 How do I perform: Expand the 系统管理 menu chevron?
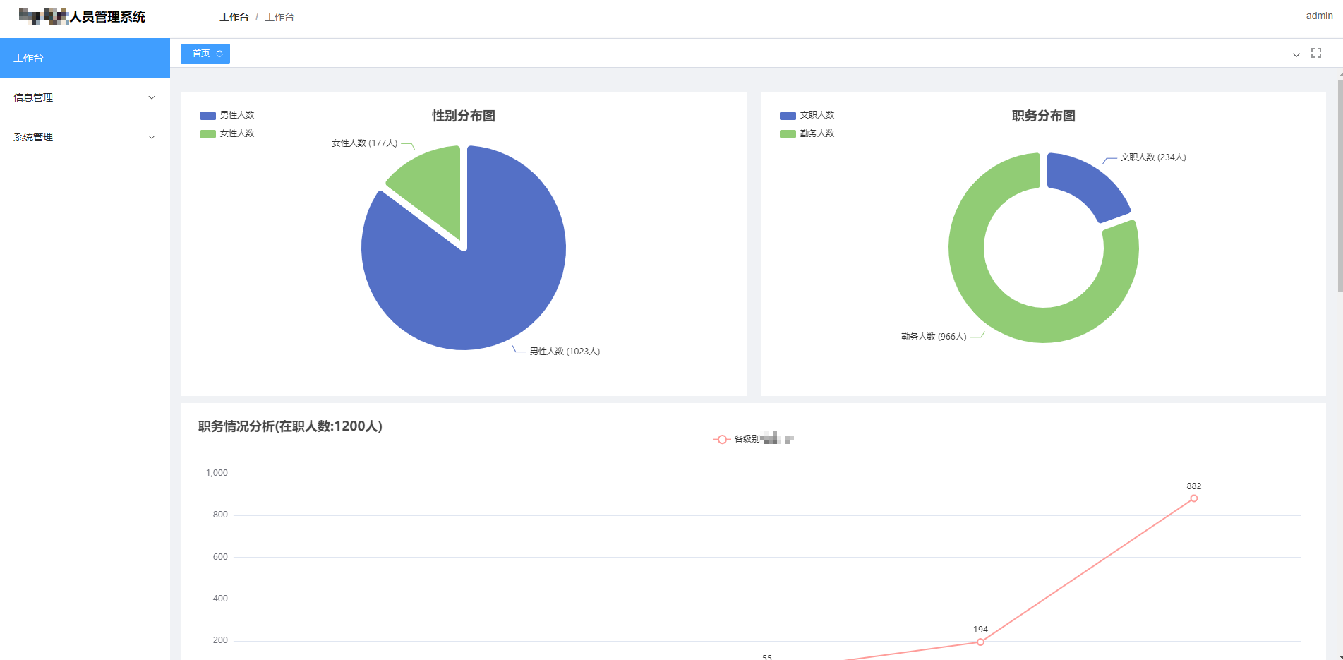[151, 137]
